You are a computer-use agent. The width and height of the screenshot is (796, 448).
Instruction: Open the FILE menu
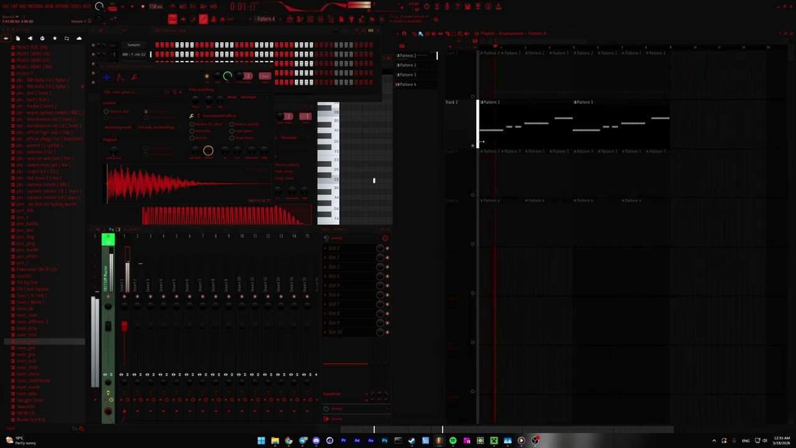tap(6, 6)
